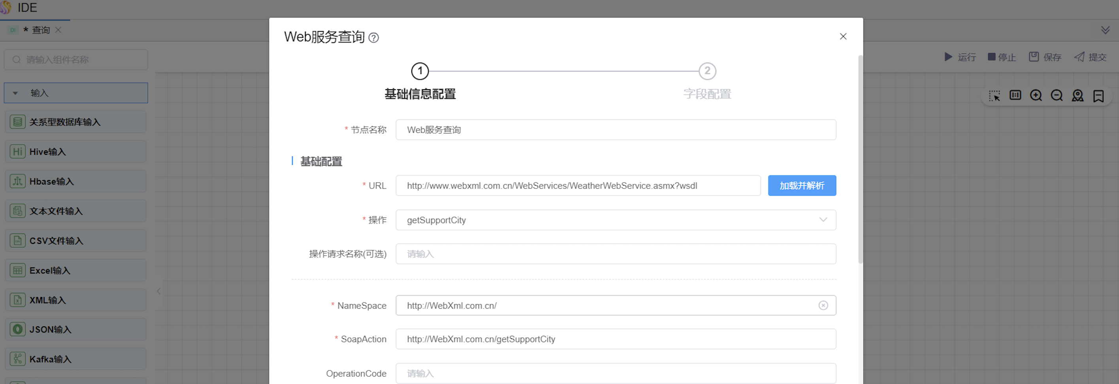The height and width of the screenshot is (384, 1119).
Task: Click the 保存 save button
Action: coord(1045,57)
